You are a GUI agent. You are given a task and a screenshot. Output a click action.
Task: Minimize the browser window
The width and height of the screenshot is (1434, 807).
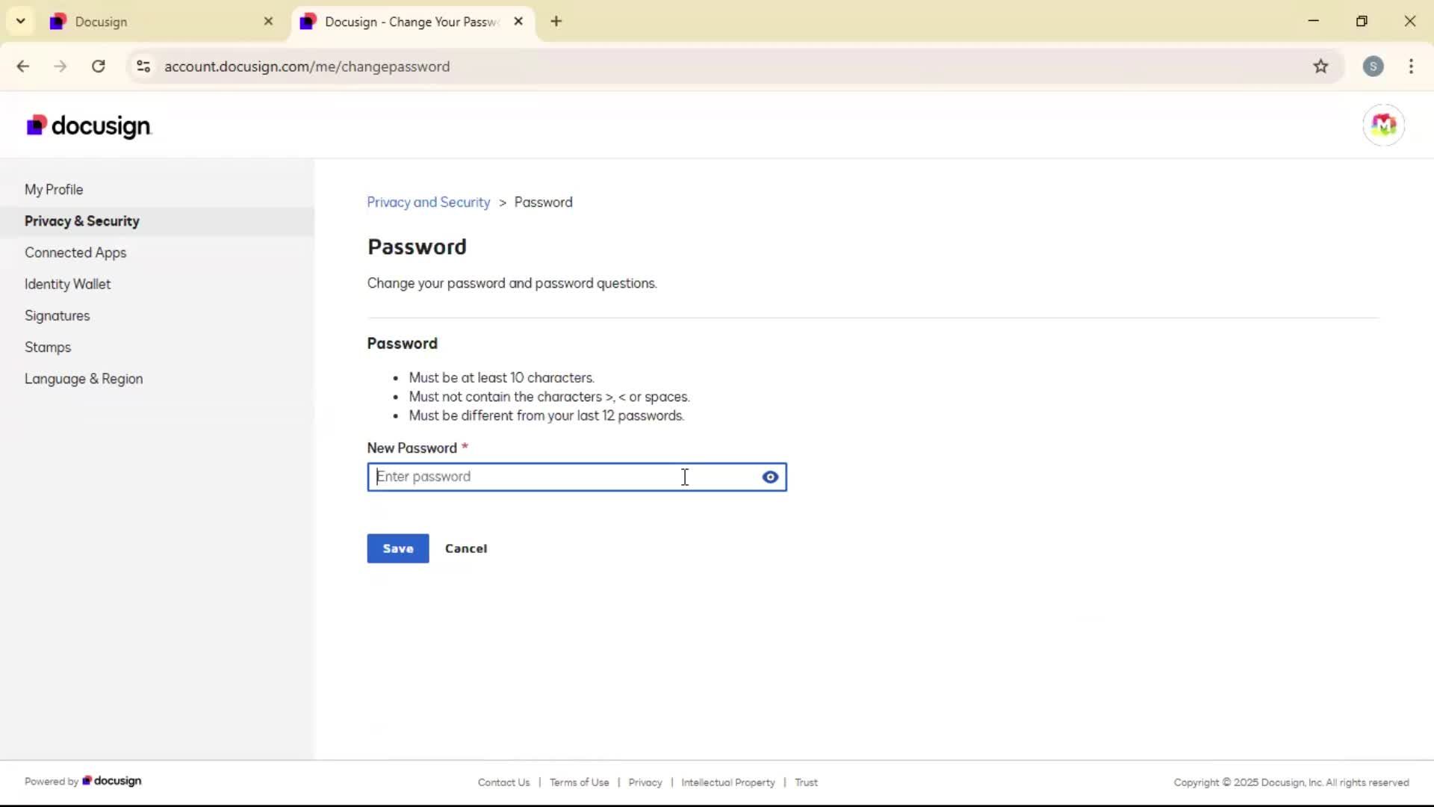pos(1313,21)
